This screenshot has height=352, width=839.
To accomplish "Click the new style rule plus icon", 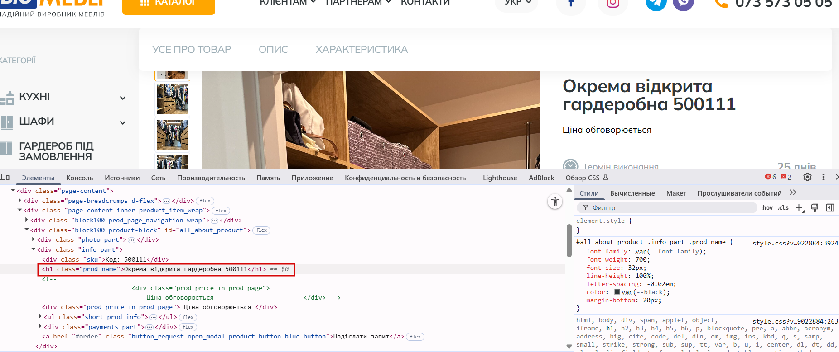I will coord(799,208).
